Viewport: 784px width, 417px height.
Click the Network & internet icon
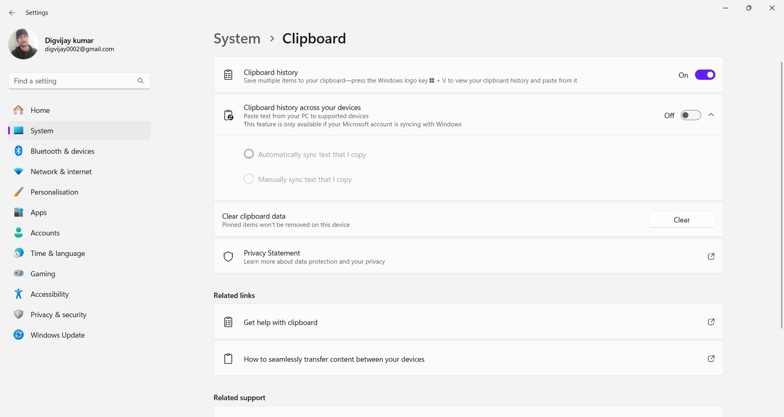18,171
